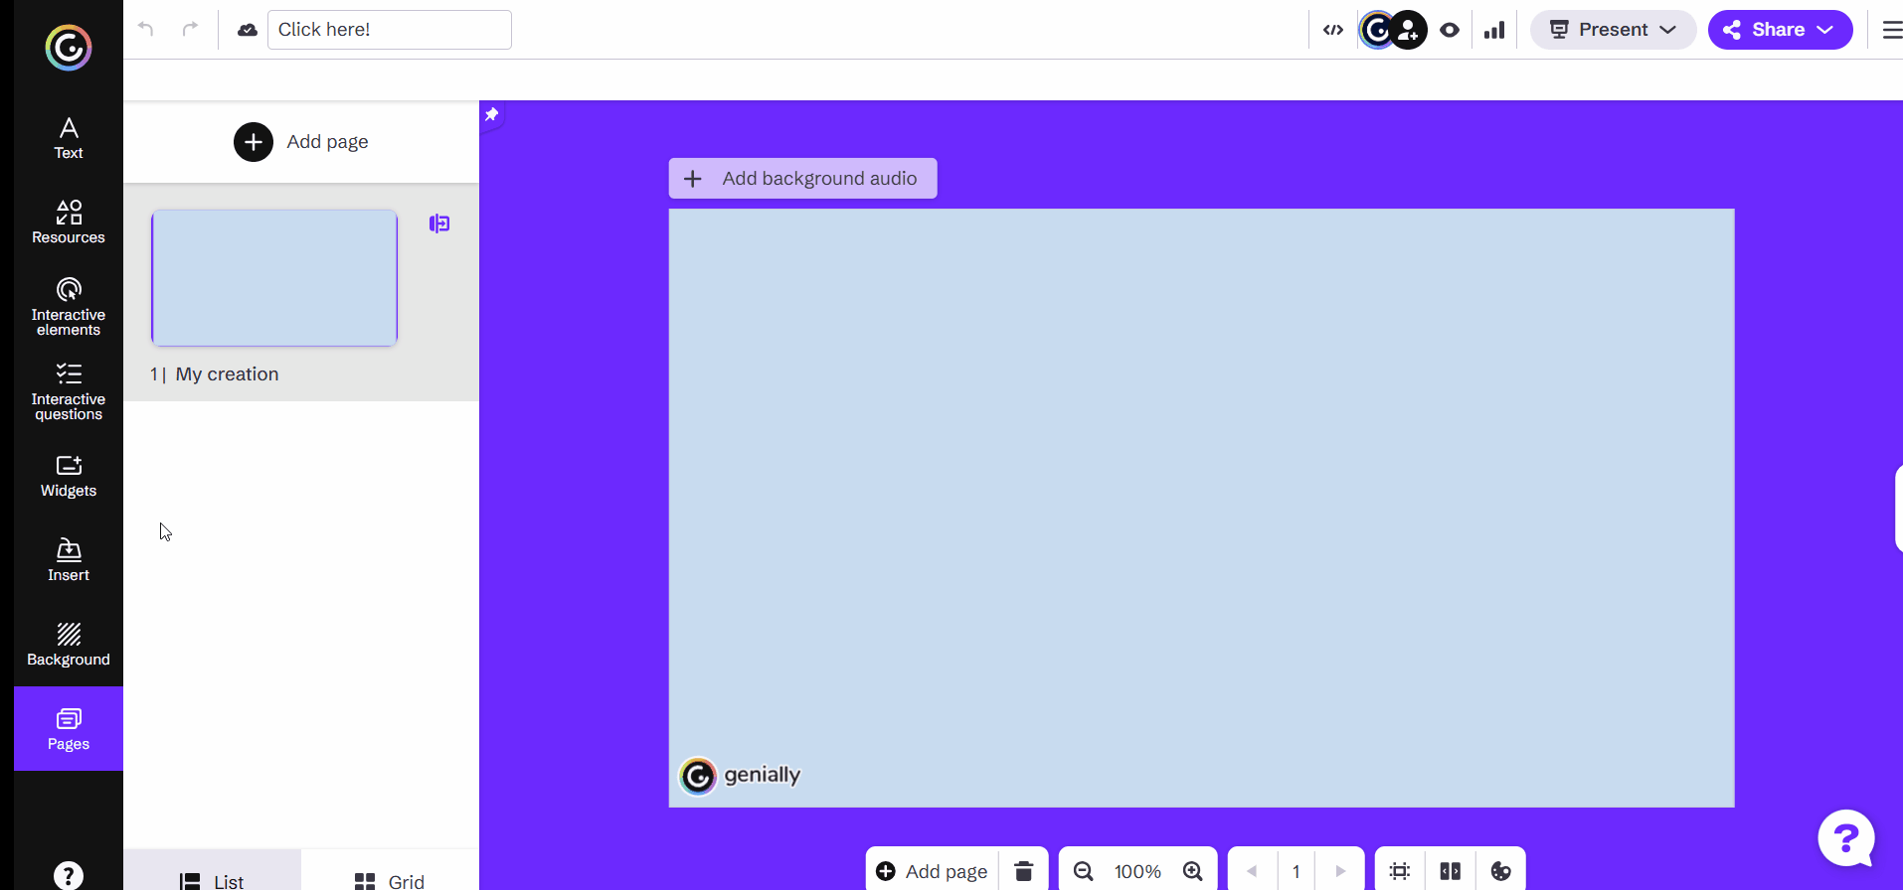The width and height of the screenshot is (1903, 890).
Task: Open the Text tool panel
Action: point(69,137)
